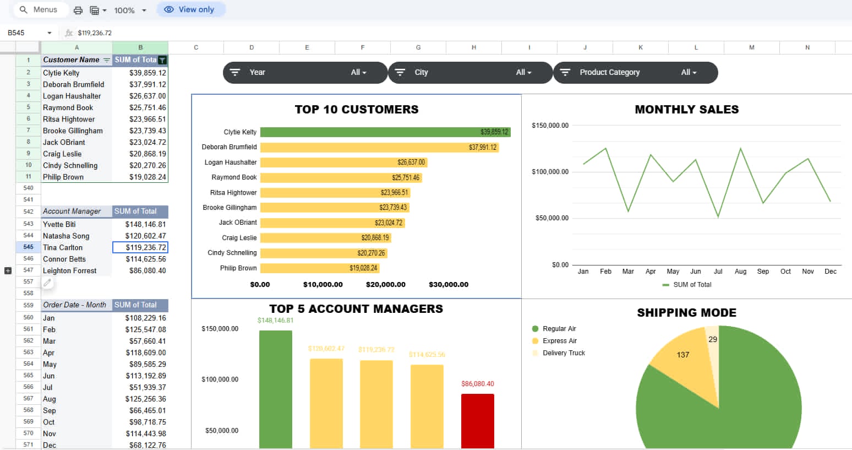Select column H header
Viewport: 852px width, 450px height.
pos(474,47)
